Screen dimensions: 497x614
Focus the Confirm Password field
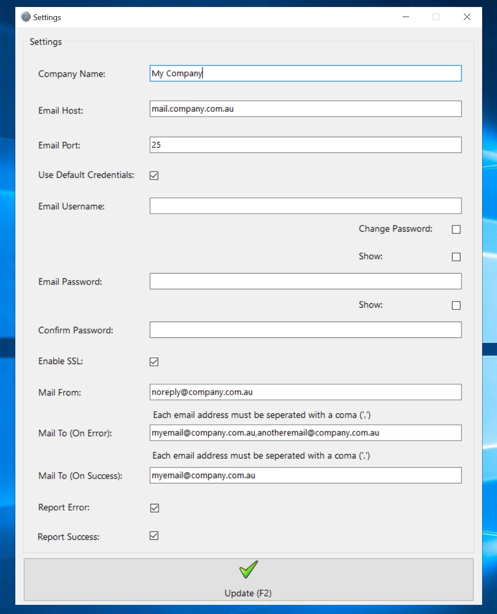[305, 330]
